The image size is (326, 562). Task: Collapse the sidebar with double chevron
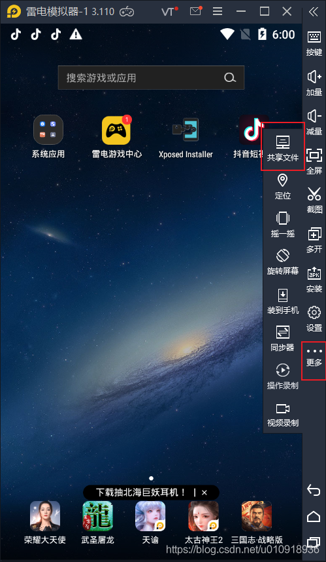[x=314, y=12]
